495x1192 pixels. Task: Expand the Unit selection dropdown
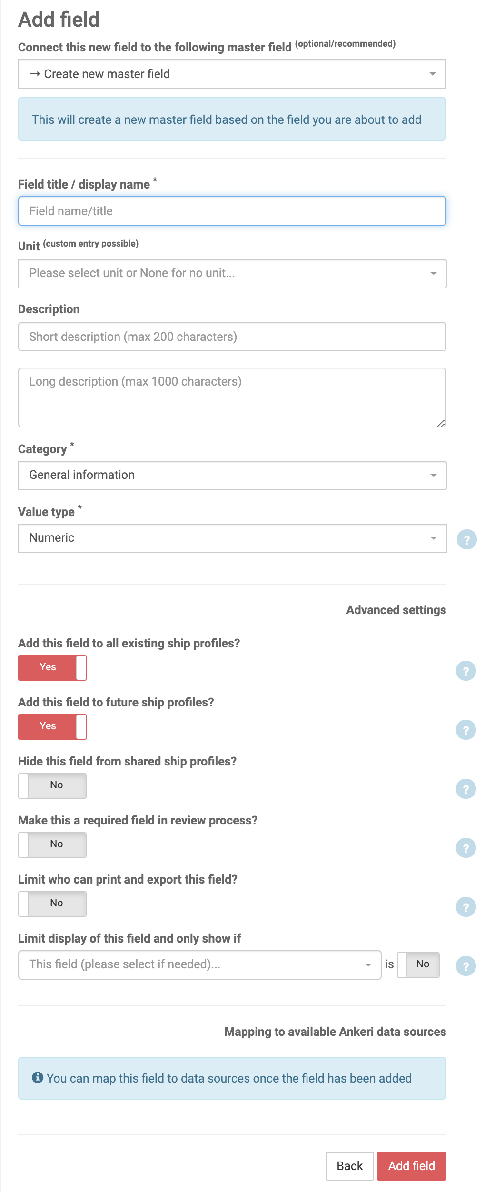[x=232, y=273]
